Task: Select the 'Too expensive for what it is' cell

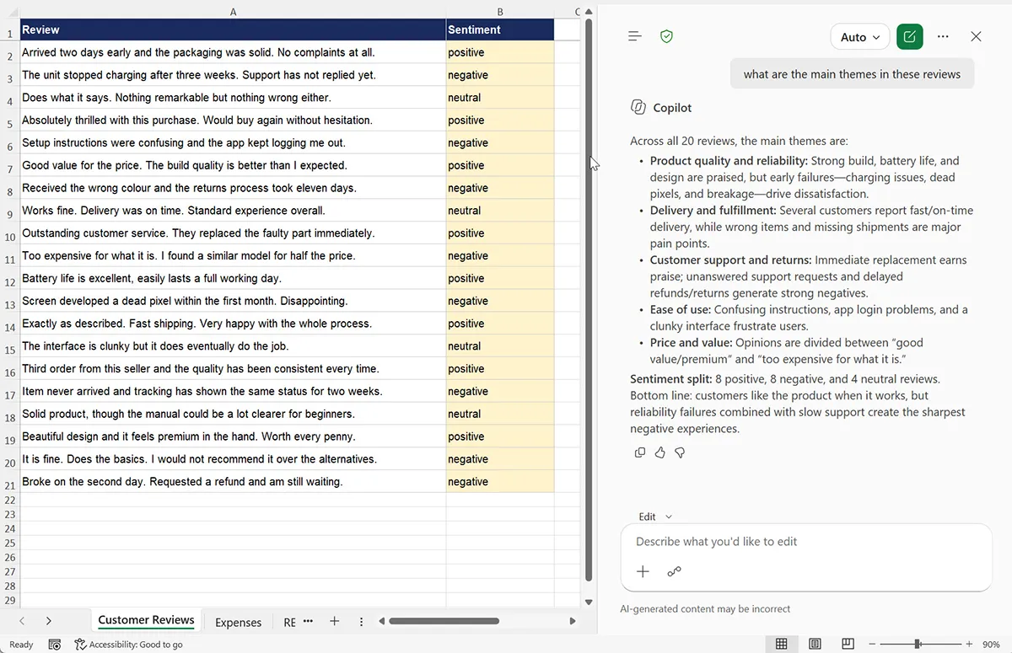Action: pyautogui.click(x=233, y=256)
